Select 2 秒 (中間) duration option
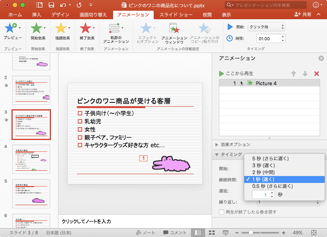Viewport: 327px width, 237px height. tap(284, 172)
